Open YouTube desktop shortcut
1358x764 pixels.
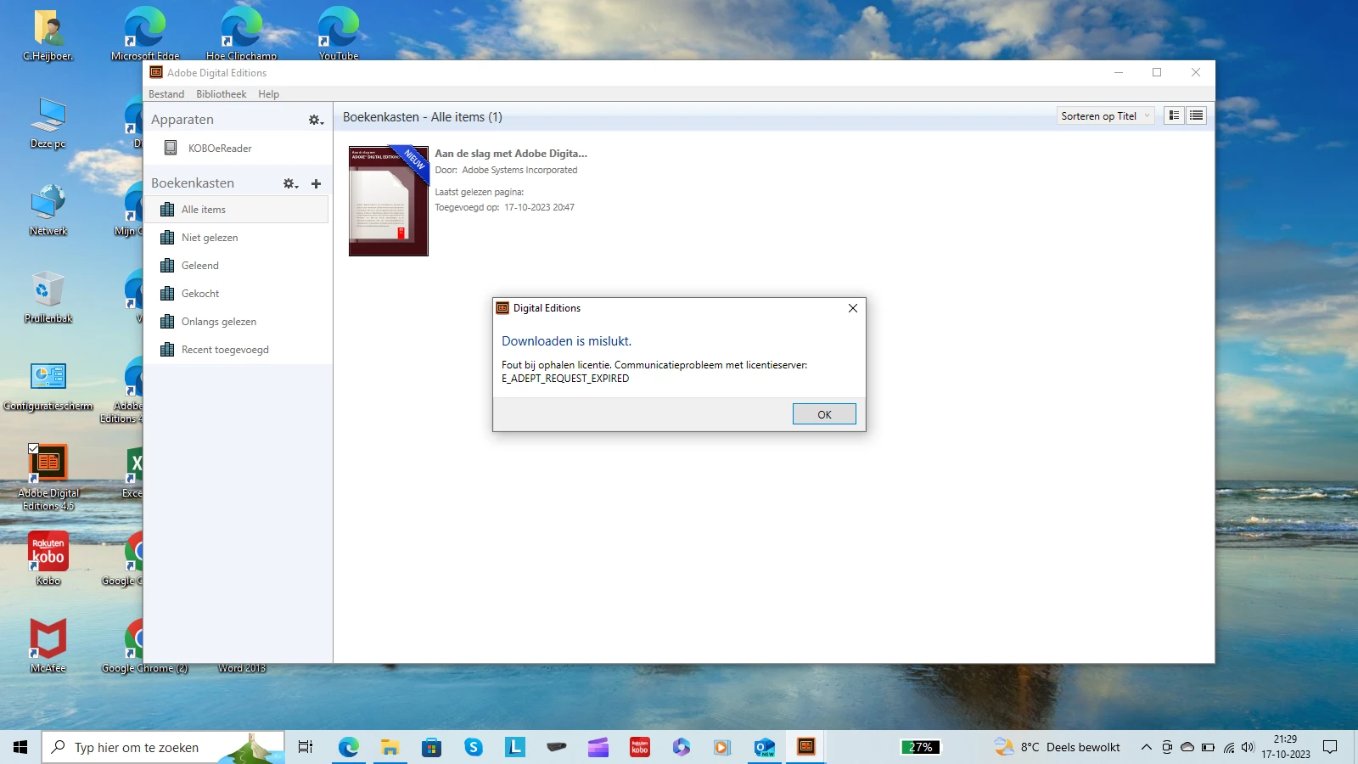[x=339, y=34]
